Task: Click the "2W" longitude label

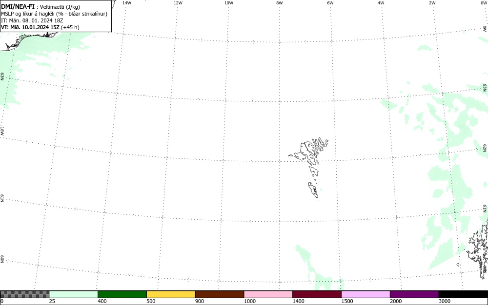Action: coord(432,3)
